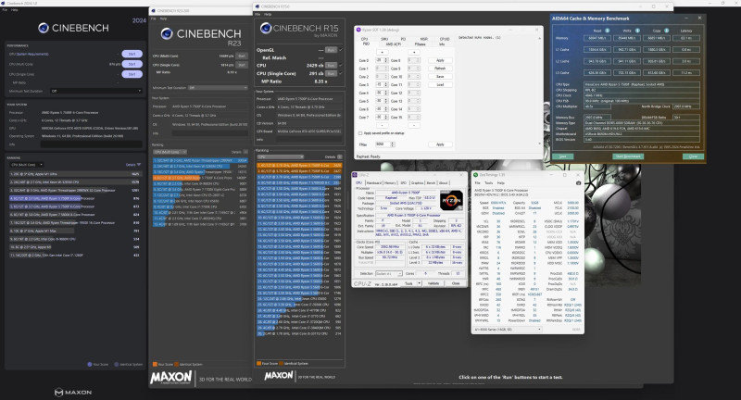Open Minimum Test Duration dropdown in Cinebench R23

218,87
